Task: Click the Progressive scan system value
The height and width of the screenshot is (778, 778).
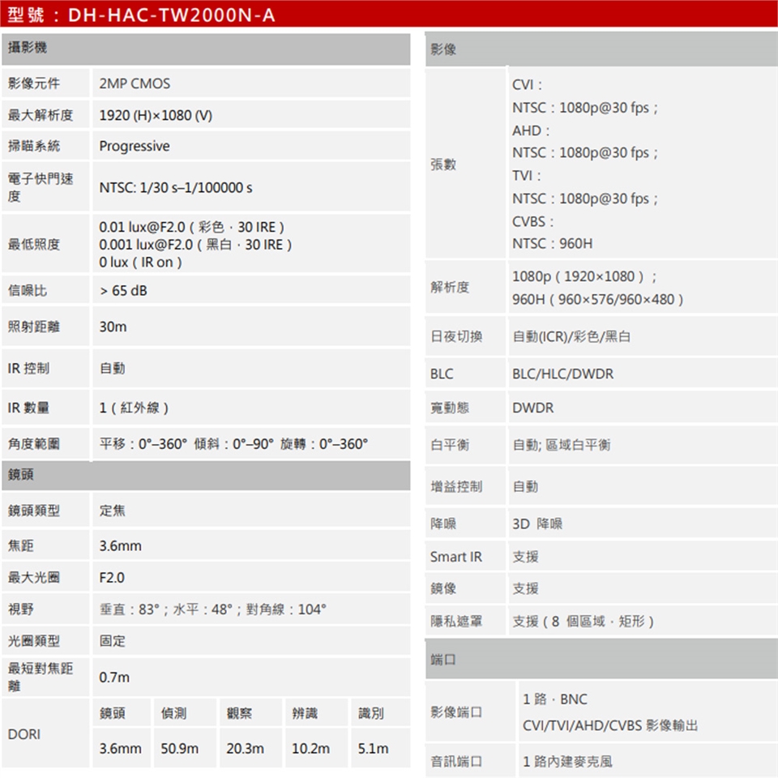Action: tap(135, 147)
